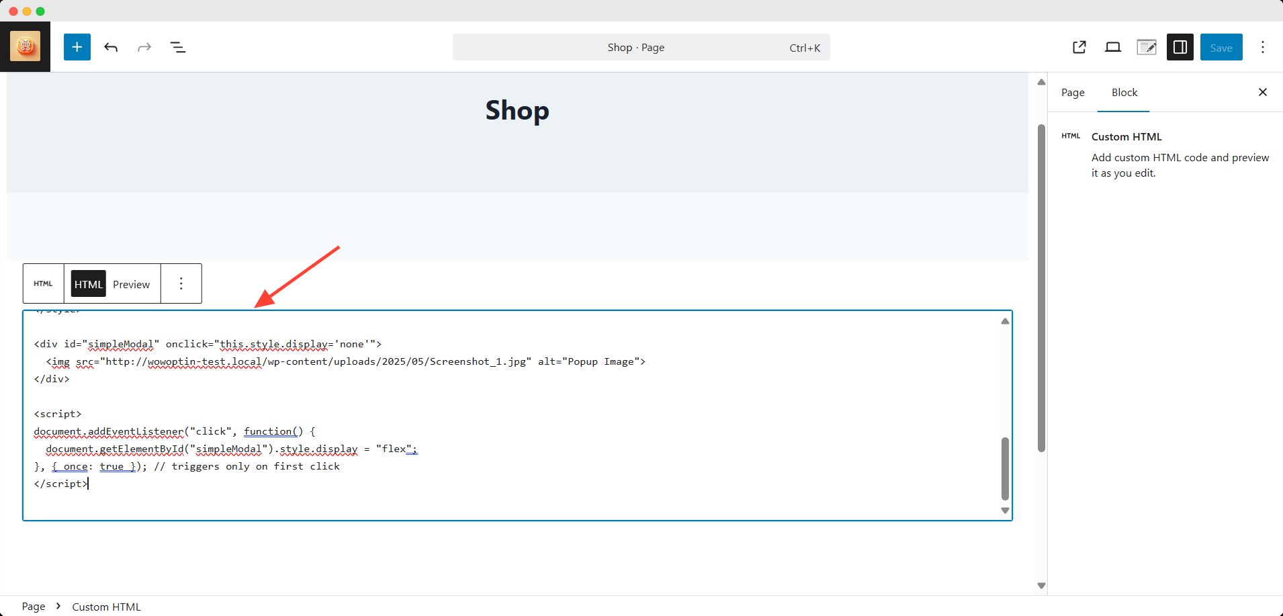Screen dimensions: 1283x616
Task: Select the Block tab in sidebar
Action: coord(1124,93)
